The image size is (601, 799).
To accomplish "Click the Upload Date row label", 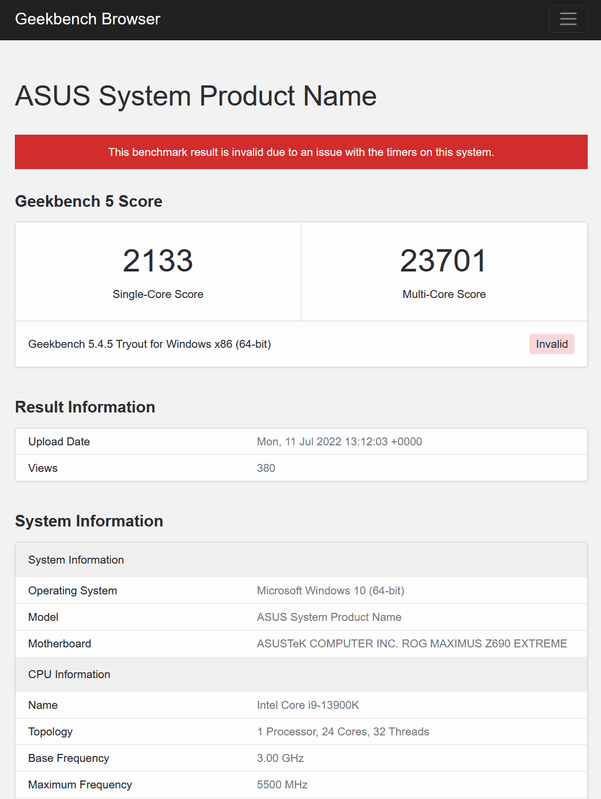I will coord(59,442).
